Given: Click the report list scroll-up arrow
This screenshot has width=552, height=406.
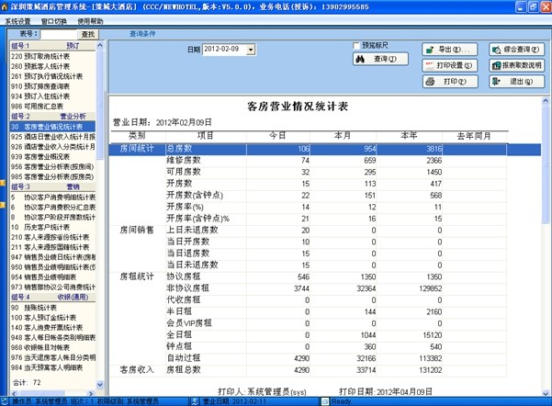Looking at the screenshot, I should tap(100, 45).
